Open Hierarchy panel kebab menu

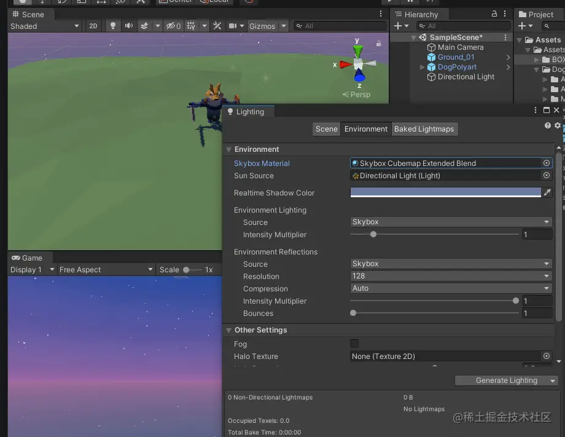505,14
